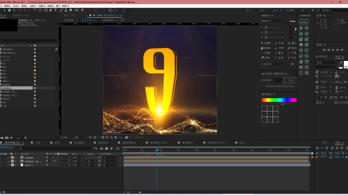
Task: Open parent link dropdown for layer 3
Action: pyautogui.click(x=110, y=165)
